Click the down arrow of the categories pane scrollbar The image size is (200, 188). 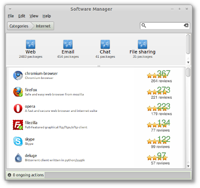point(188,63)
